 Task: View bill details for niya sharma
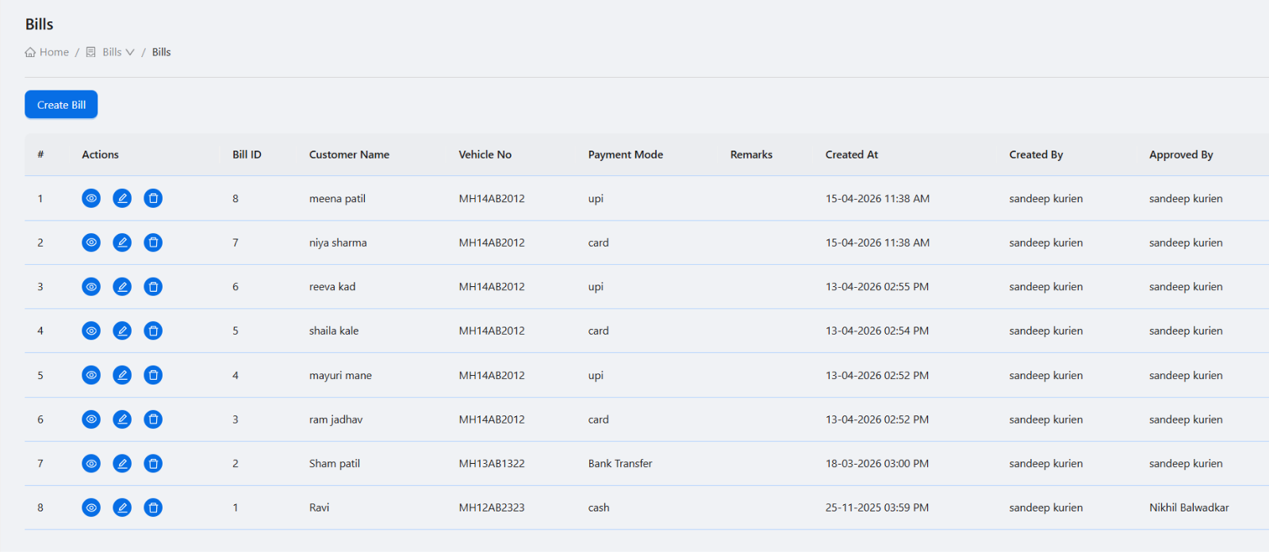(x=91, y=243)
